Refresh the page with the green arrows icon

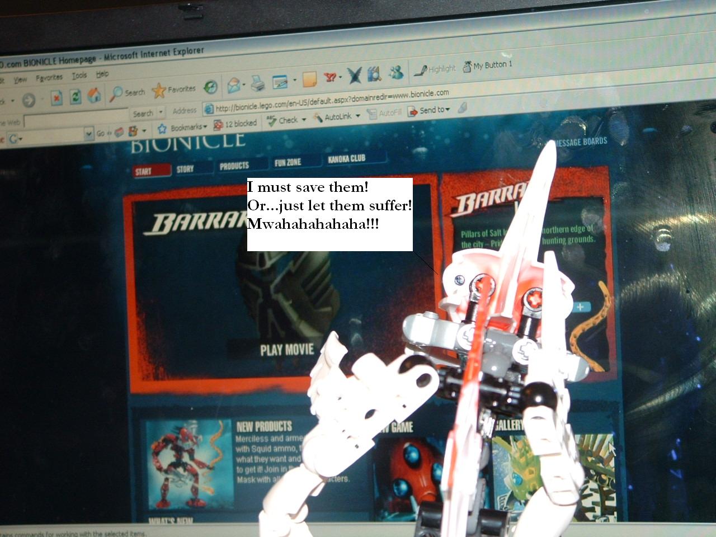pos(76,97)
